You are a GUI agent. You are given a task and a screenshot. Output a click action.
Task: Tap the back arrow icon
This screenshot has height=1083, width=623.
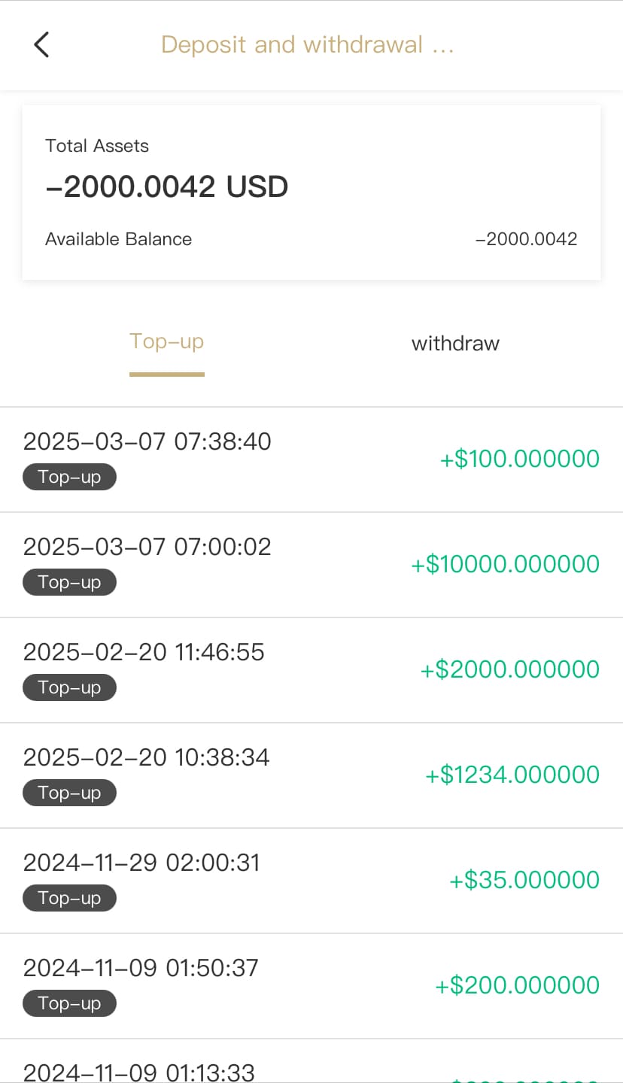coord(41,44)
